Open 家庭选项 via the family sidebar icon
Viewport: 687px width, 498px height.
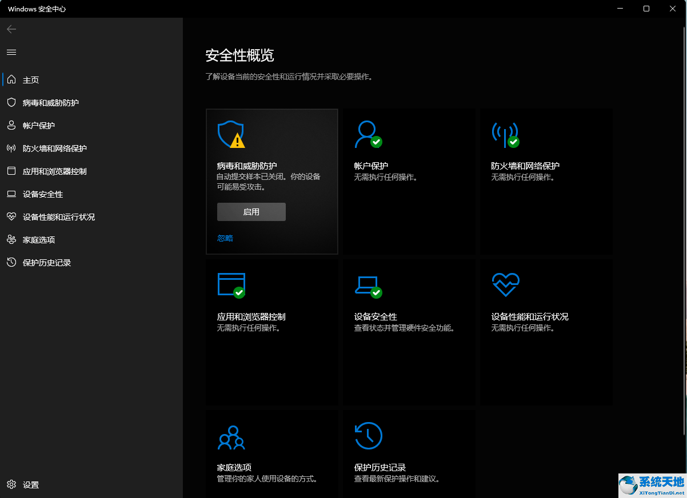coord(13,239)
